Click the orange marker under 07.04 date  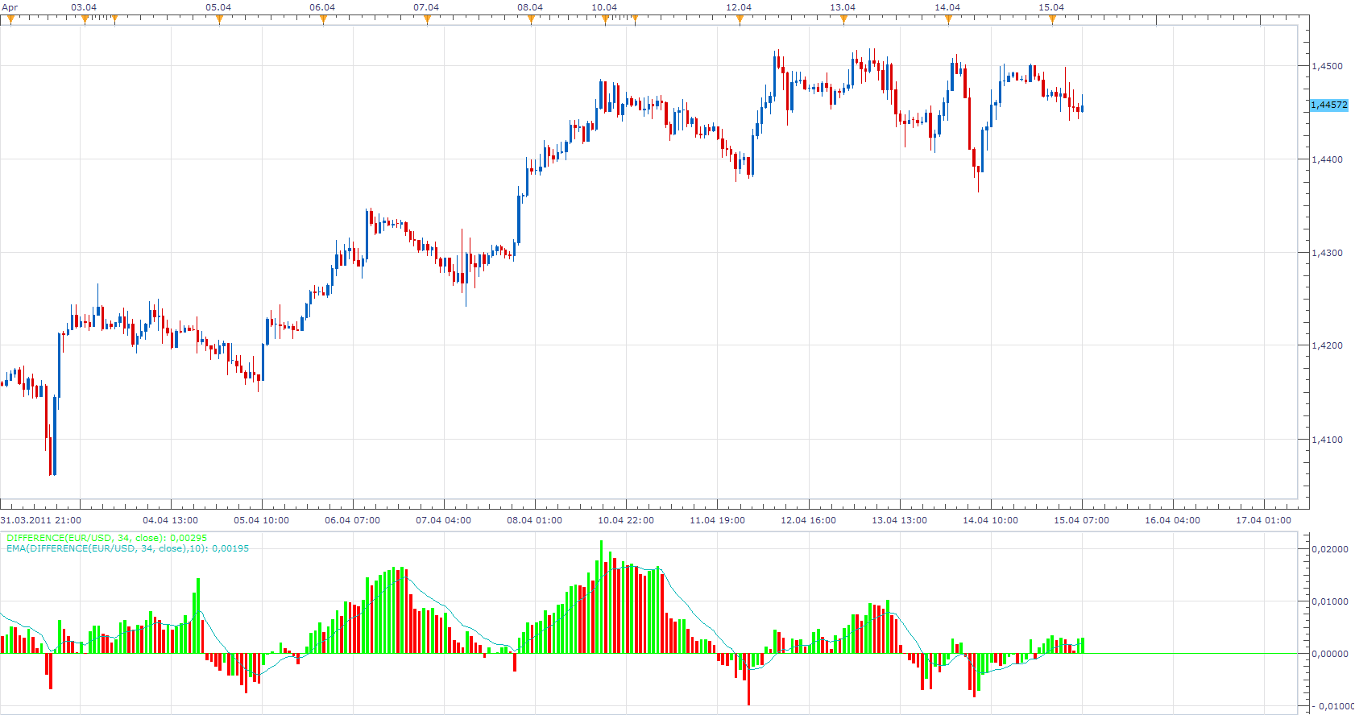(x=427, y=20)
